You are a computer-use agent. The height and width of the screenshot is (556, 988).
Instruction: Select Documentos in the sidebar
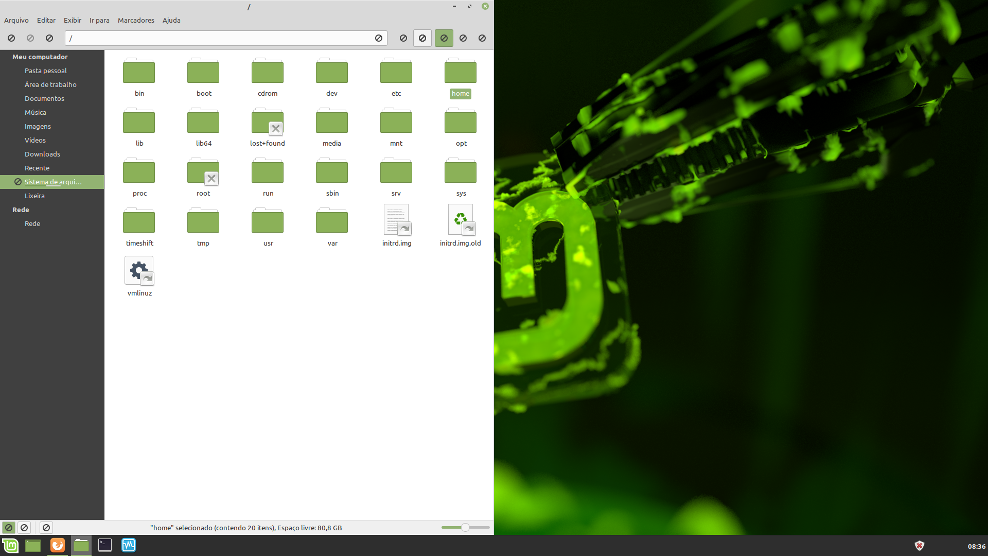44,98
